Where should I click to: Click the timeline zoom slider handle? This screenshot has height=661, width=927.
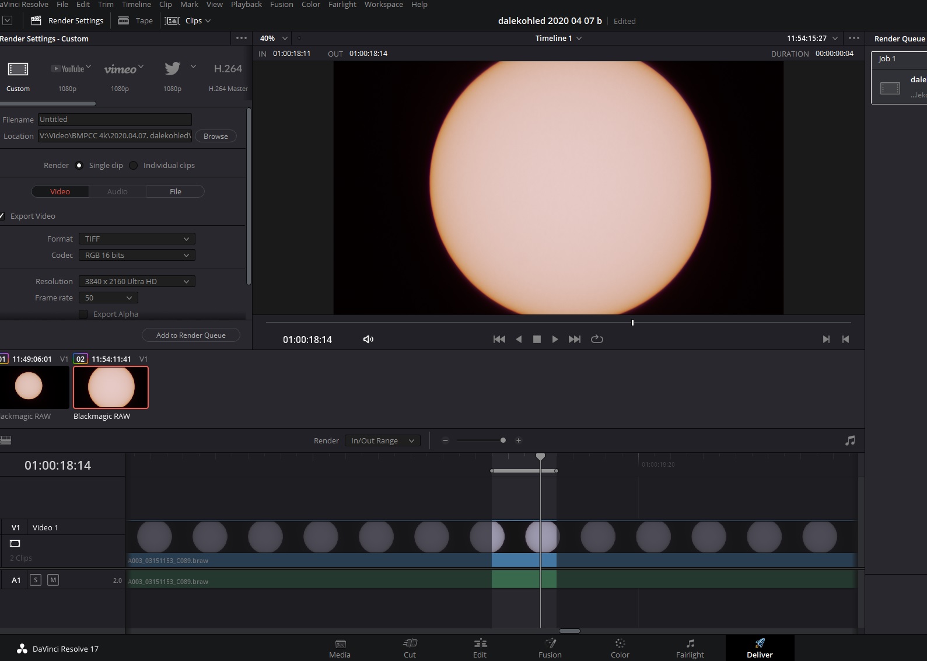point(503,440)
